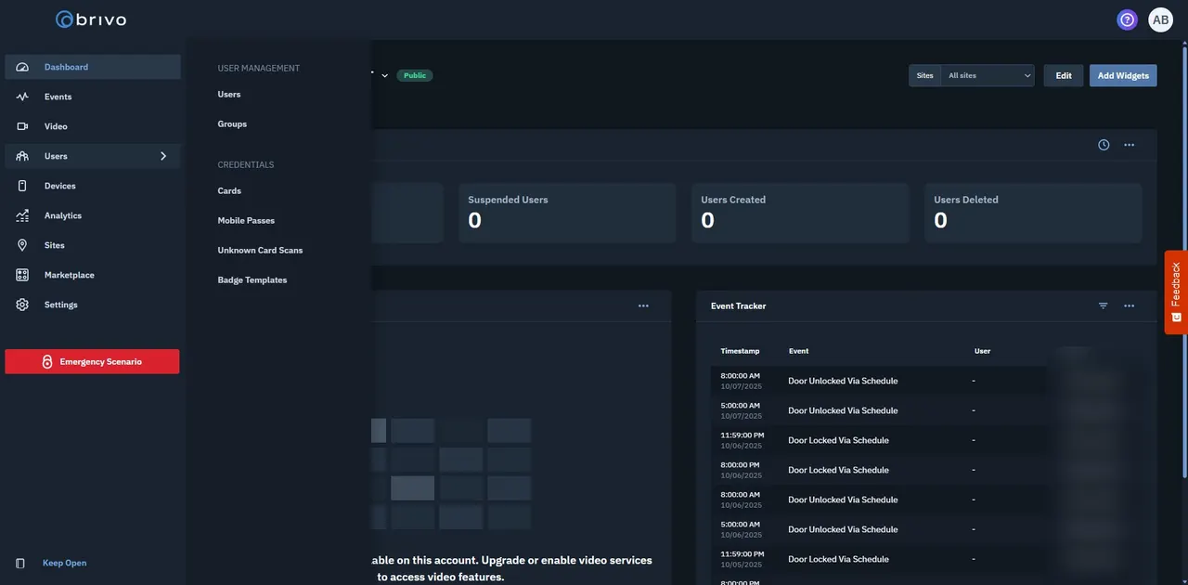Click the Brivo logo
The image size is (1188, 585).
click(91, 19)
